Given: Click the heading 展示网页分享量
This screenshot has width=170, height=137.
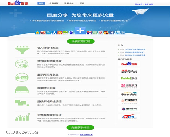Looking at the screenshot, I should (48, 75).
